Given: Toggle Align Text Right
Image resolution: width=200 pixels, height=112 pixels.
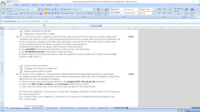Looking at the screenshot, I should click(x=52, y=13).
